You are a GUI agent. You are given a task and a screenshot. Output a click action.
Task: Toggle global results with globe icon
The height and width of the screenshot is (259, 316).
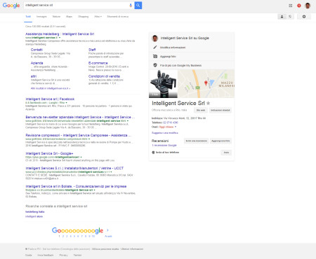(x=290, y=17)
